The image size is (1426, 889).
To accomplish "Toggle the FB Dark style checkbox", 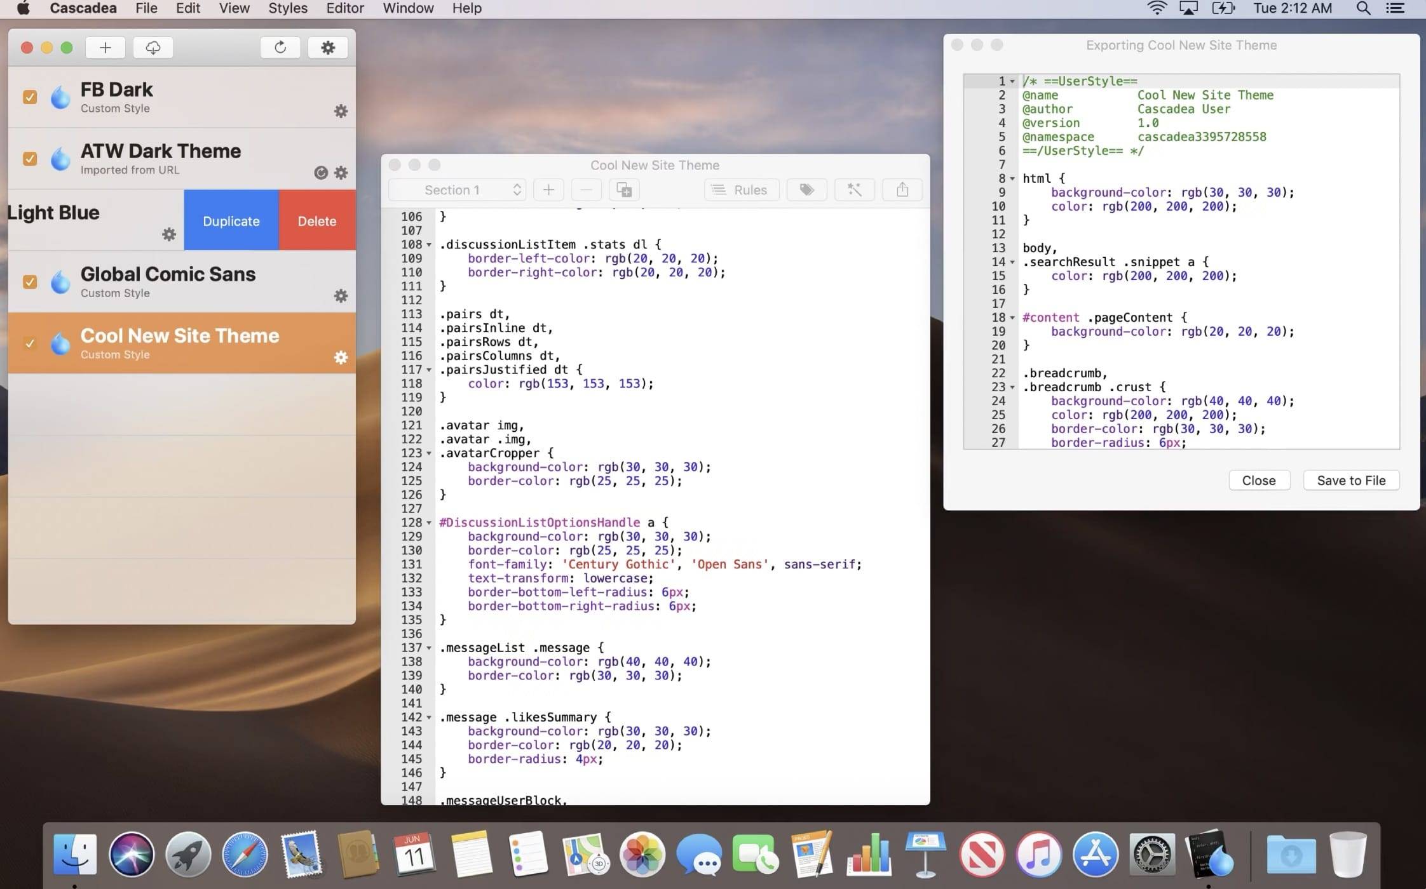I will (30, 97).
